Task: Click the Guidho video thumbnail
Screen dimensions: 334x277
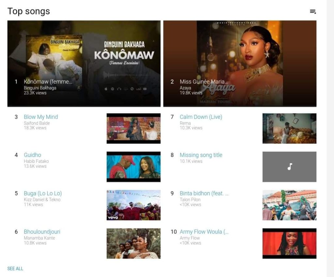Action: click(x=133, y=167)
